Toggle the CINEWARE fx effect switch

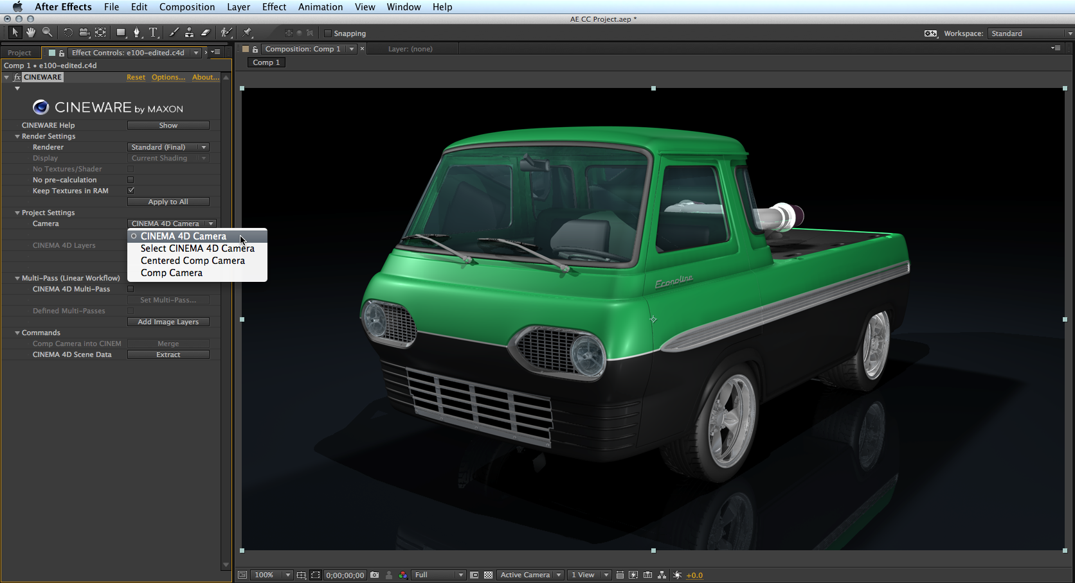click(x=17, y=77)
